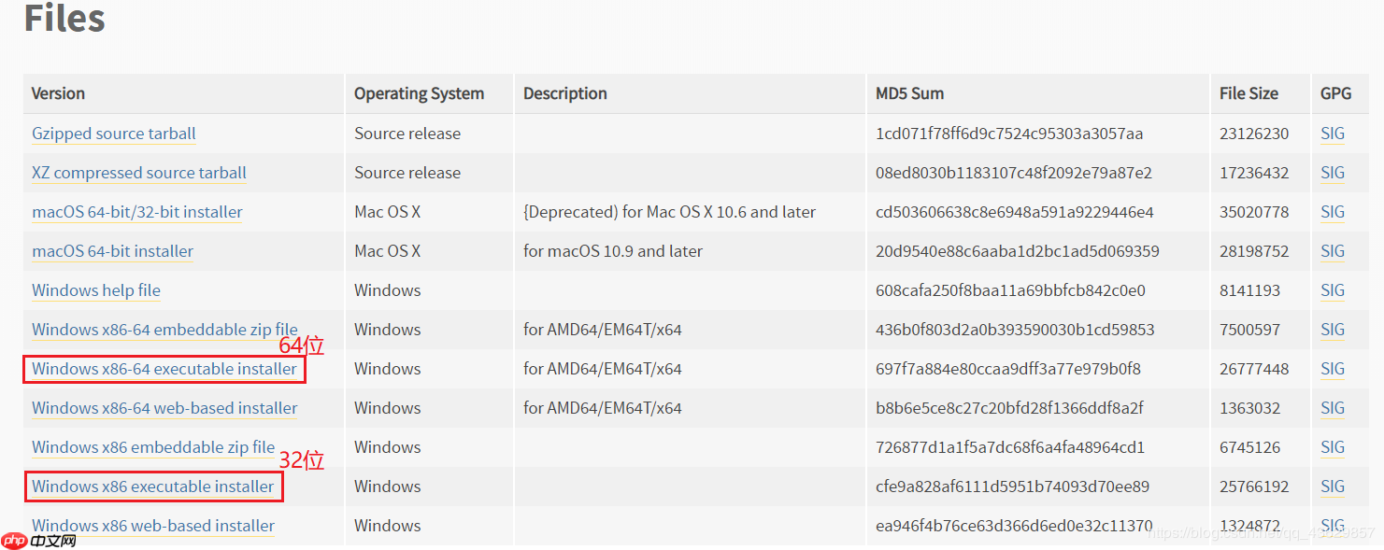This screenshot has width=1384, height=550.
Task: Click SIG for Windows x86 executable installer
Action: 1333,487
